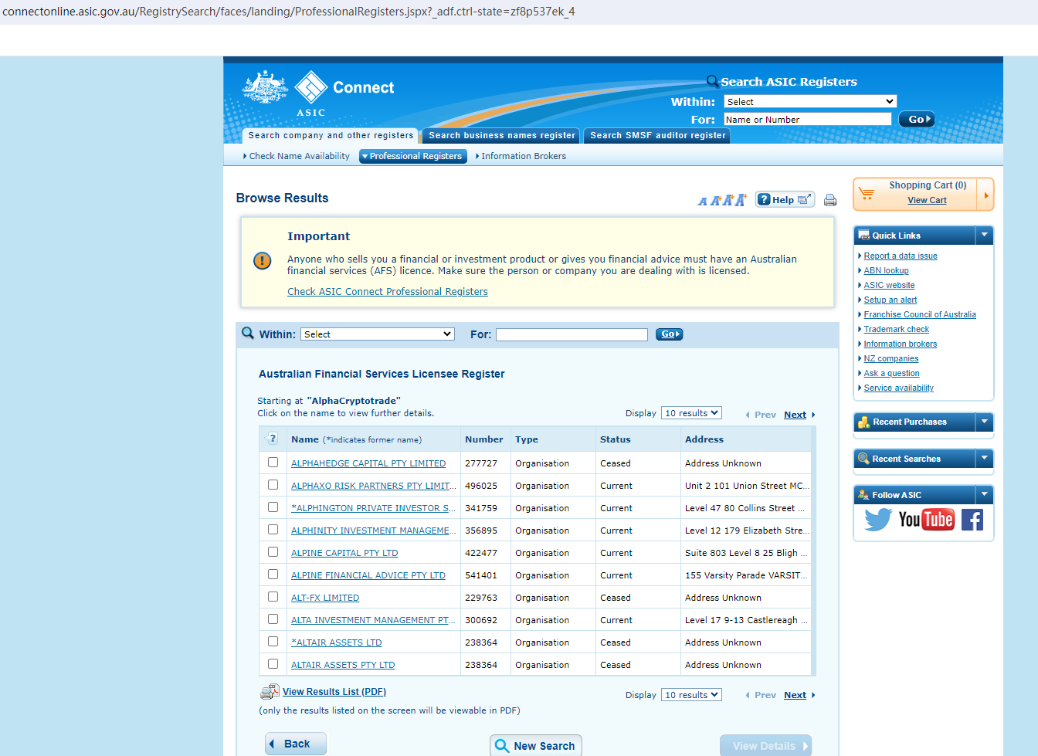Select the Professional Registers menu item
Viewport: 1038px width, 756px height.
pos(413,156)
